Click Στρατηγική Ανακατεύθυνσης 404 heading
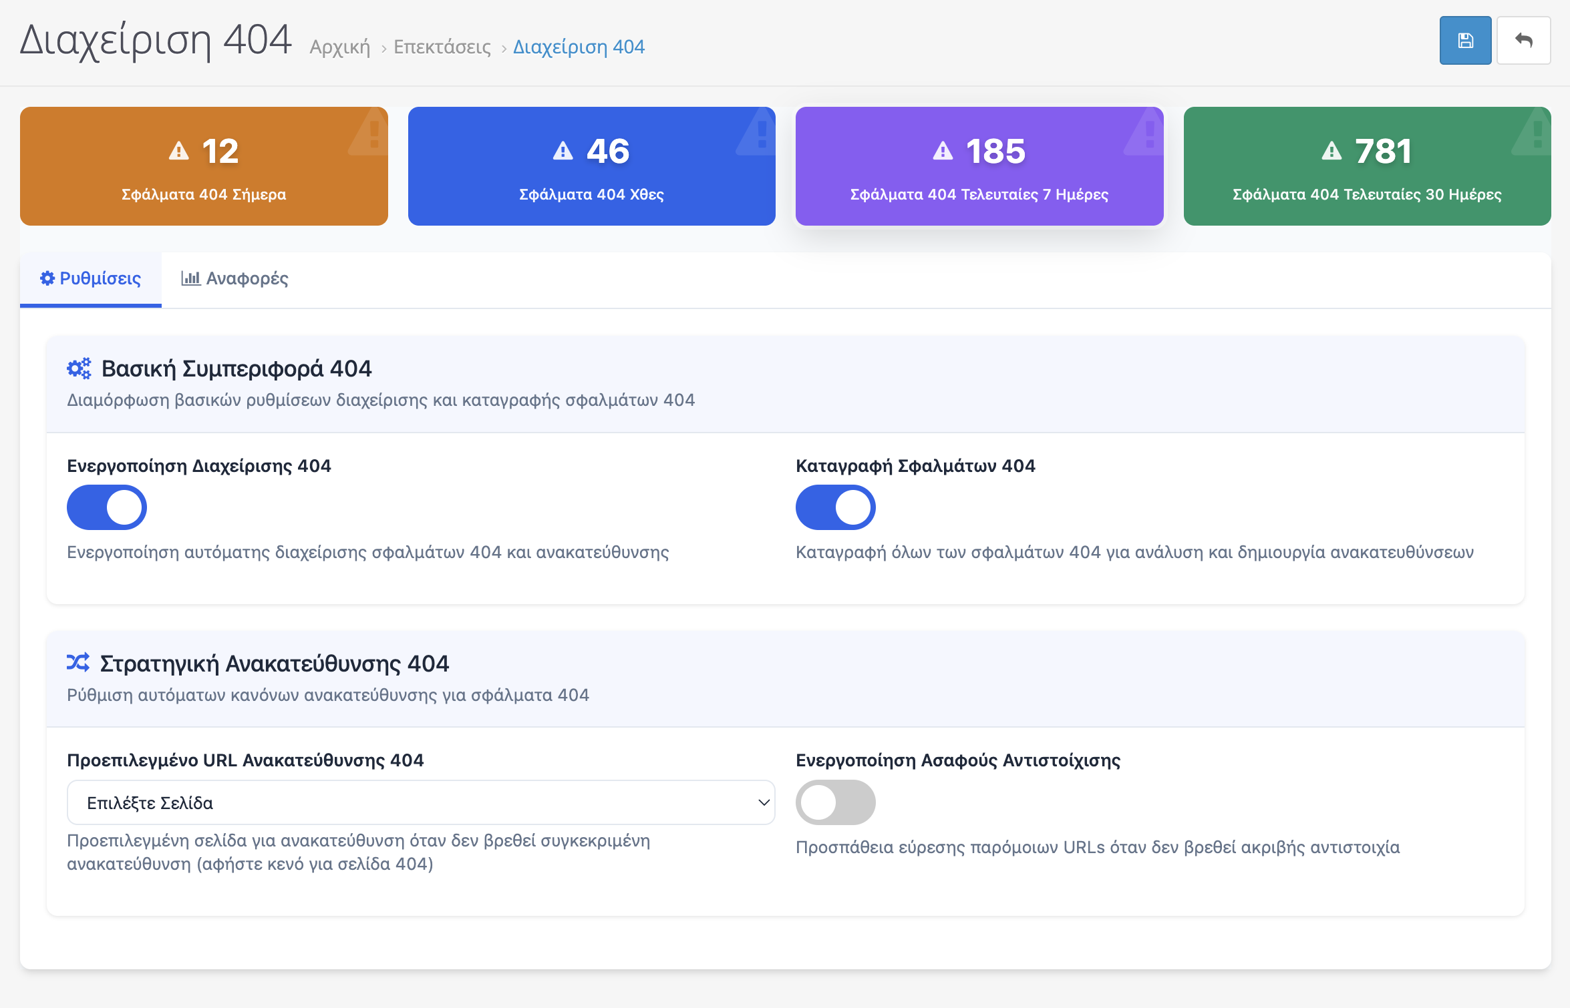 click(x=275, y=664)
